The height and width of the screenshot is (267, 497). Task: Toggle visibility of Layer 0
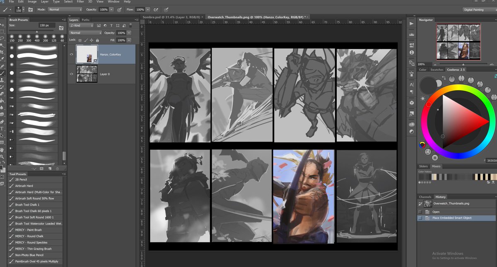coord(72,74)
